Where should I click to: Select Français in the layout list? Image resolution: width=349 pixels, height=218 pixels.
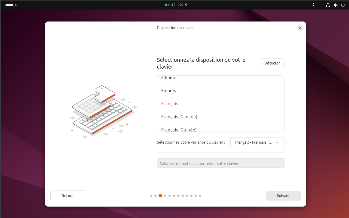[x=170, y=104]
